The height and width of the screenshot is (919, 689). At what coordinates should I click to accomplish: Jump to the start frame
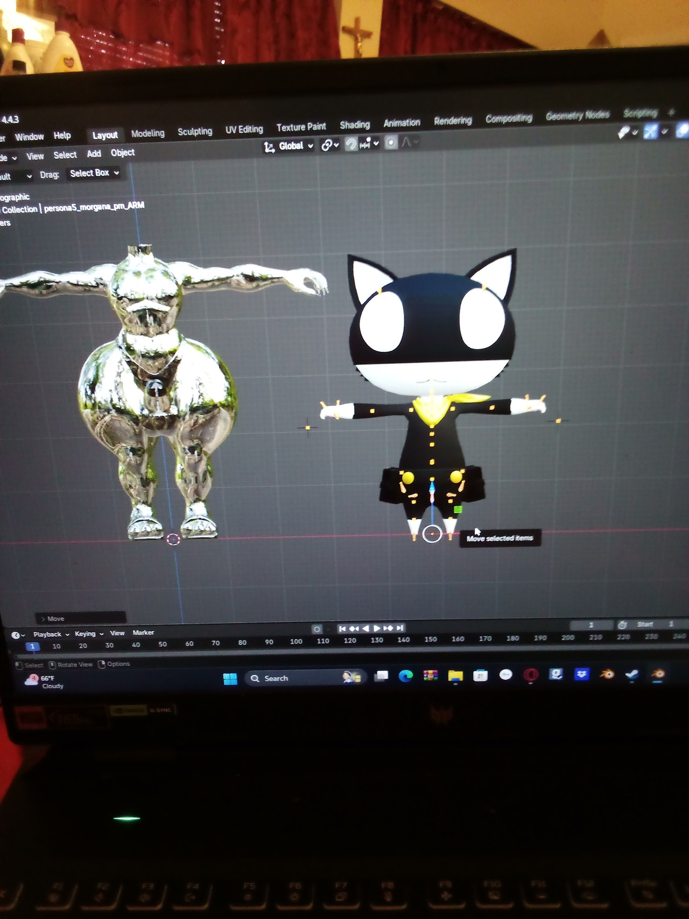(x=342, y=629)
